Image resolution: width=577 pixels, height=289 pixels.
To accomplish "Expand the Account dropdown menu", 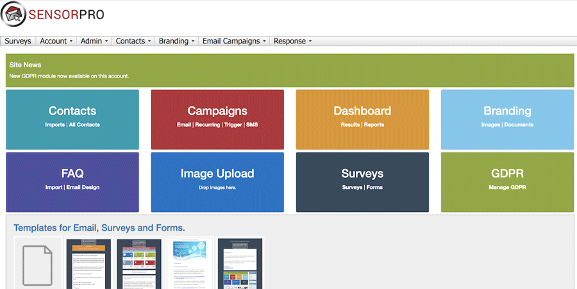I will pos(56,41).
